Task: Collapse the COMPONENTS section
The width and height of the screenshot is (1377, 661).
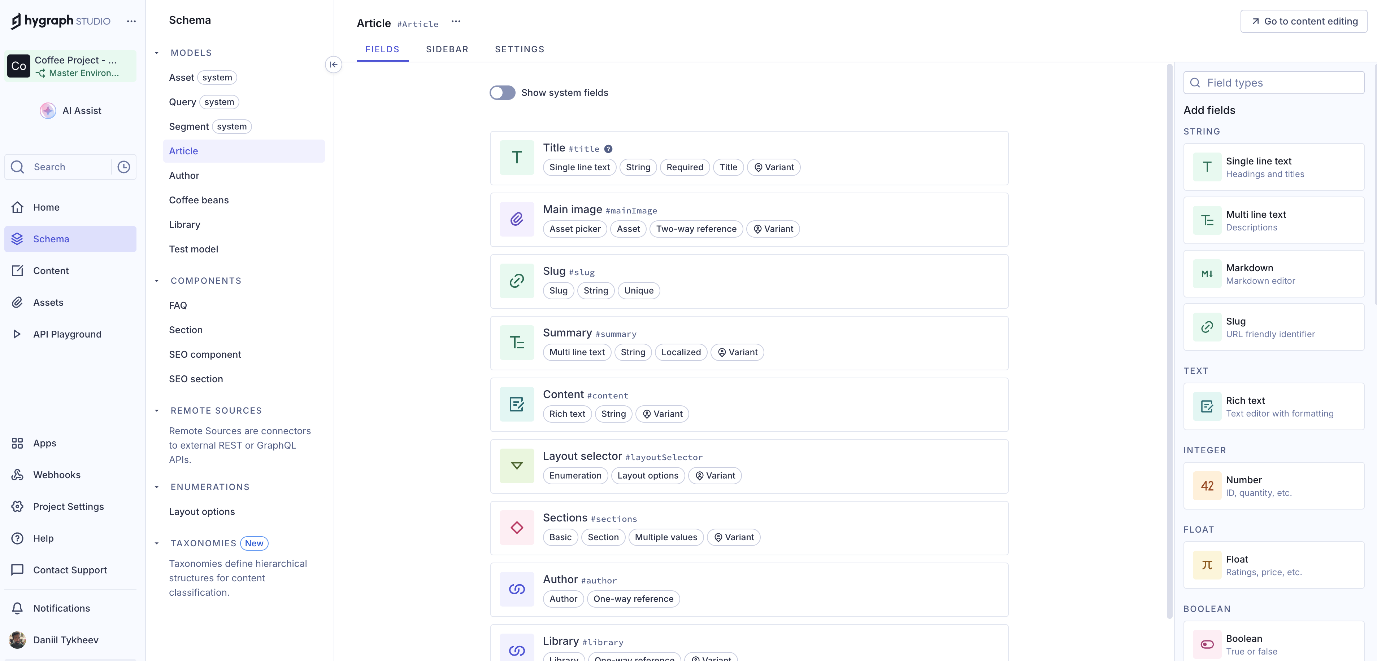Action: point(157,281)
